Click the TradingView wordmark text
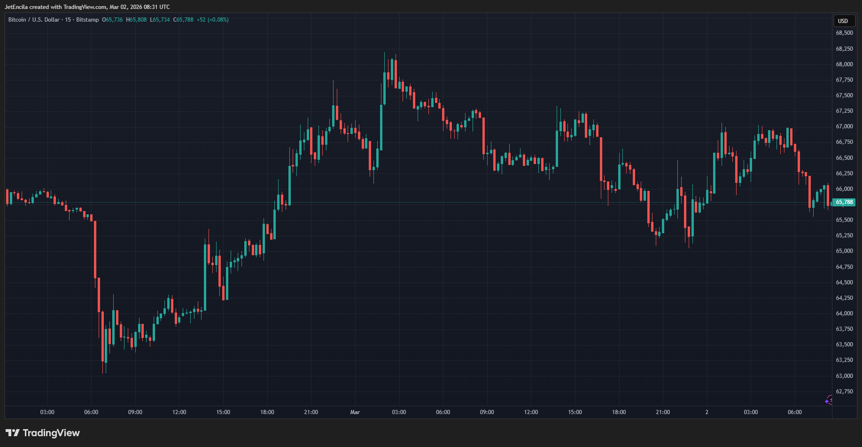This screenshot has width=862, height=447. pos(51,433)
